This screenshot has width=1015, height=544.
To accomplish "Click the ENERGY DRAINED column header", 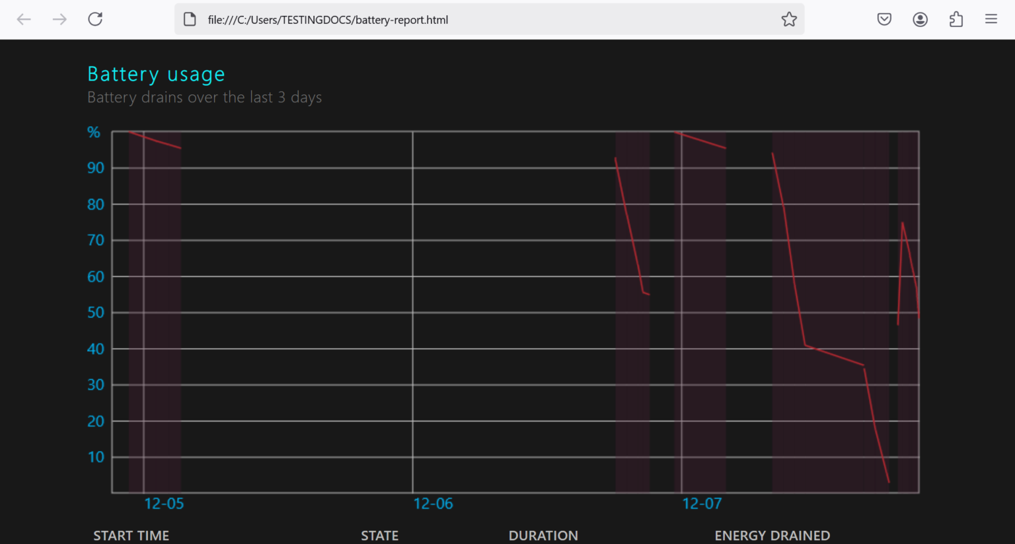I will tap(772, 535).
